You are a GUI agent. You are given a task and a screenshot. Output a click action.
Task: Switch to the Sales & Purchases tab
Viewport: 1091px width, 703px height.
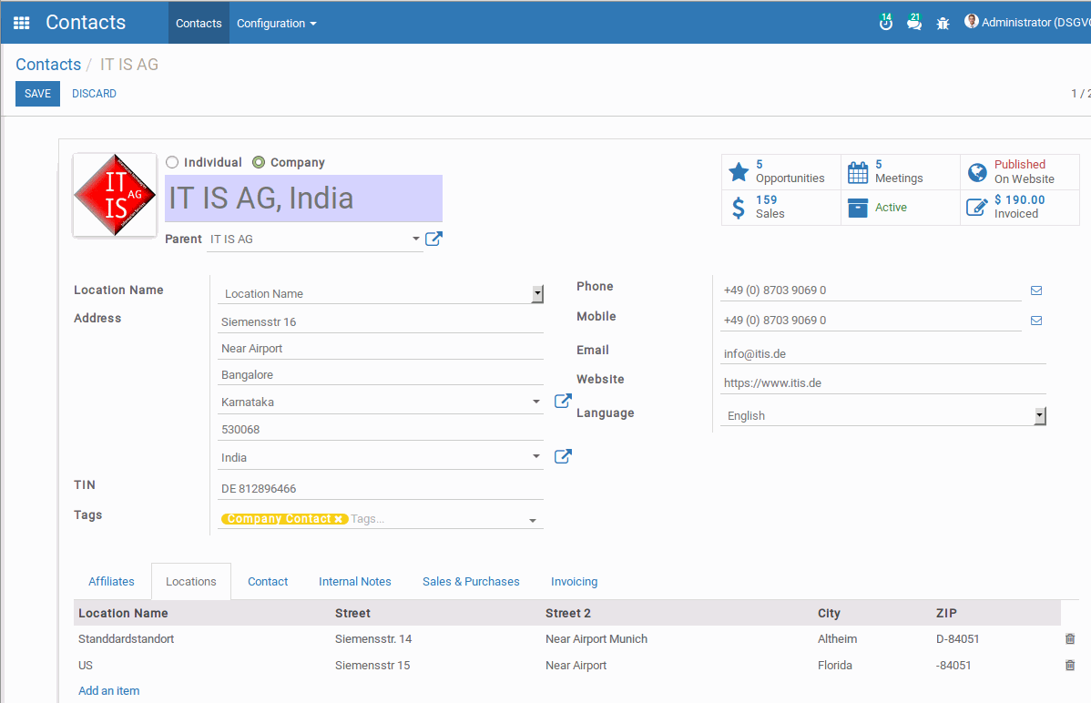(x=471, y=582)
